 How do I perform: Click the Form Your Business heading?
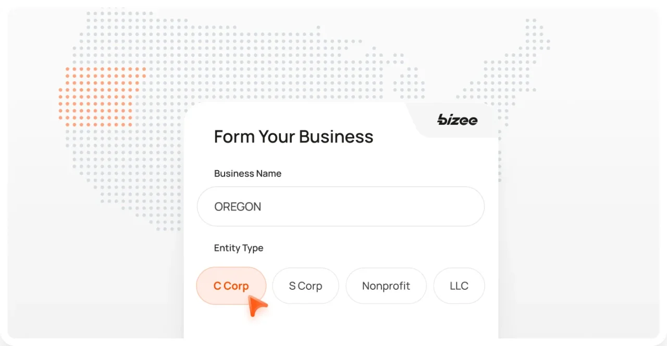[x=293, y=136]
